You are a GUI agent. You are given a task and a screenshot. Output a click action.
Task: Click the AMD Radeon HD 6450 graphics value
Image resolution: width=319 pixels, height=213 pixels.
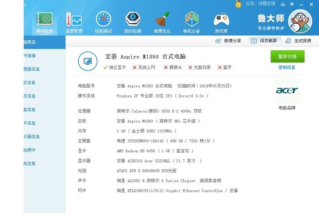click(x=155, y=151)
